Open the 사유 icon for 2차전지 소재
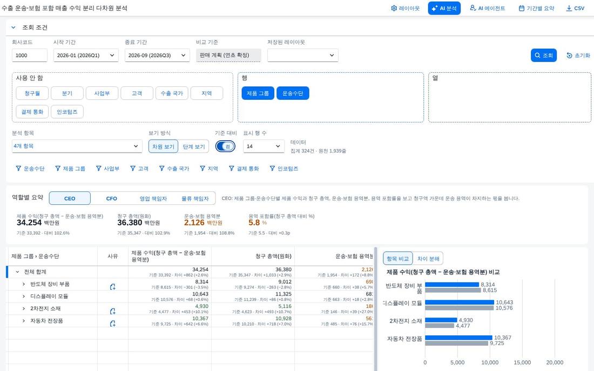Image resolution: width=594 pixels, height=371 pixels. point(112,311)
